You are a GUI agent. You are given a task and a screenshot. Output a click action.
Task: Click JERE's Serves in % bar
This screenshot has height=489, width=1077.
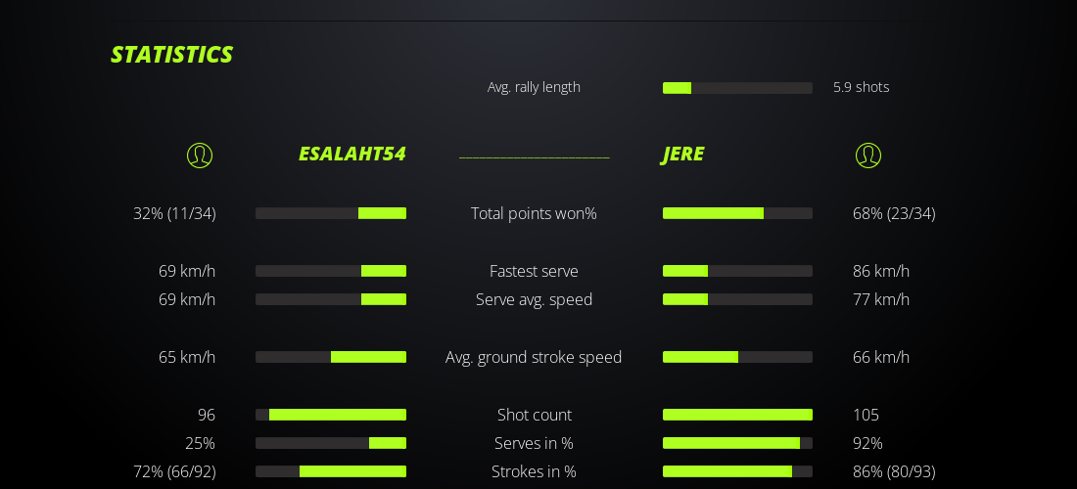point(737,443)
